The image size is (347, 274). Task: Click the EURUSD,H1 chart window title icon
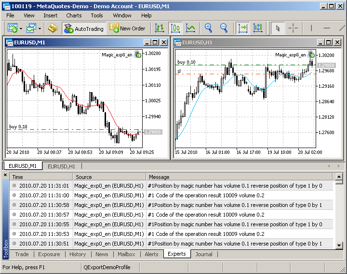[178, 42]
